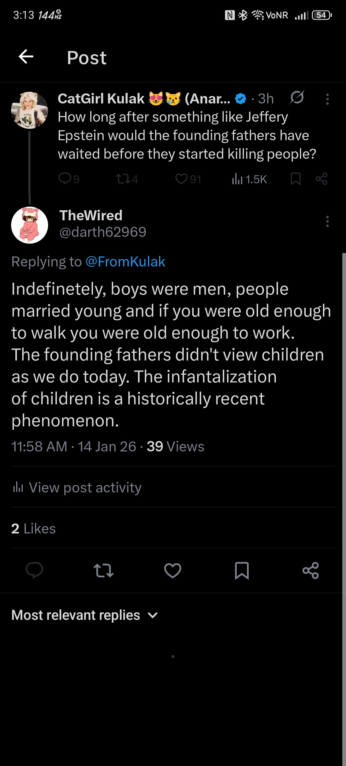Repost CatGirl Kulak's post
Viewport: 346px width, 766px height.
[x=122, y=179]
